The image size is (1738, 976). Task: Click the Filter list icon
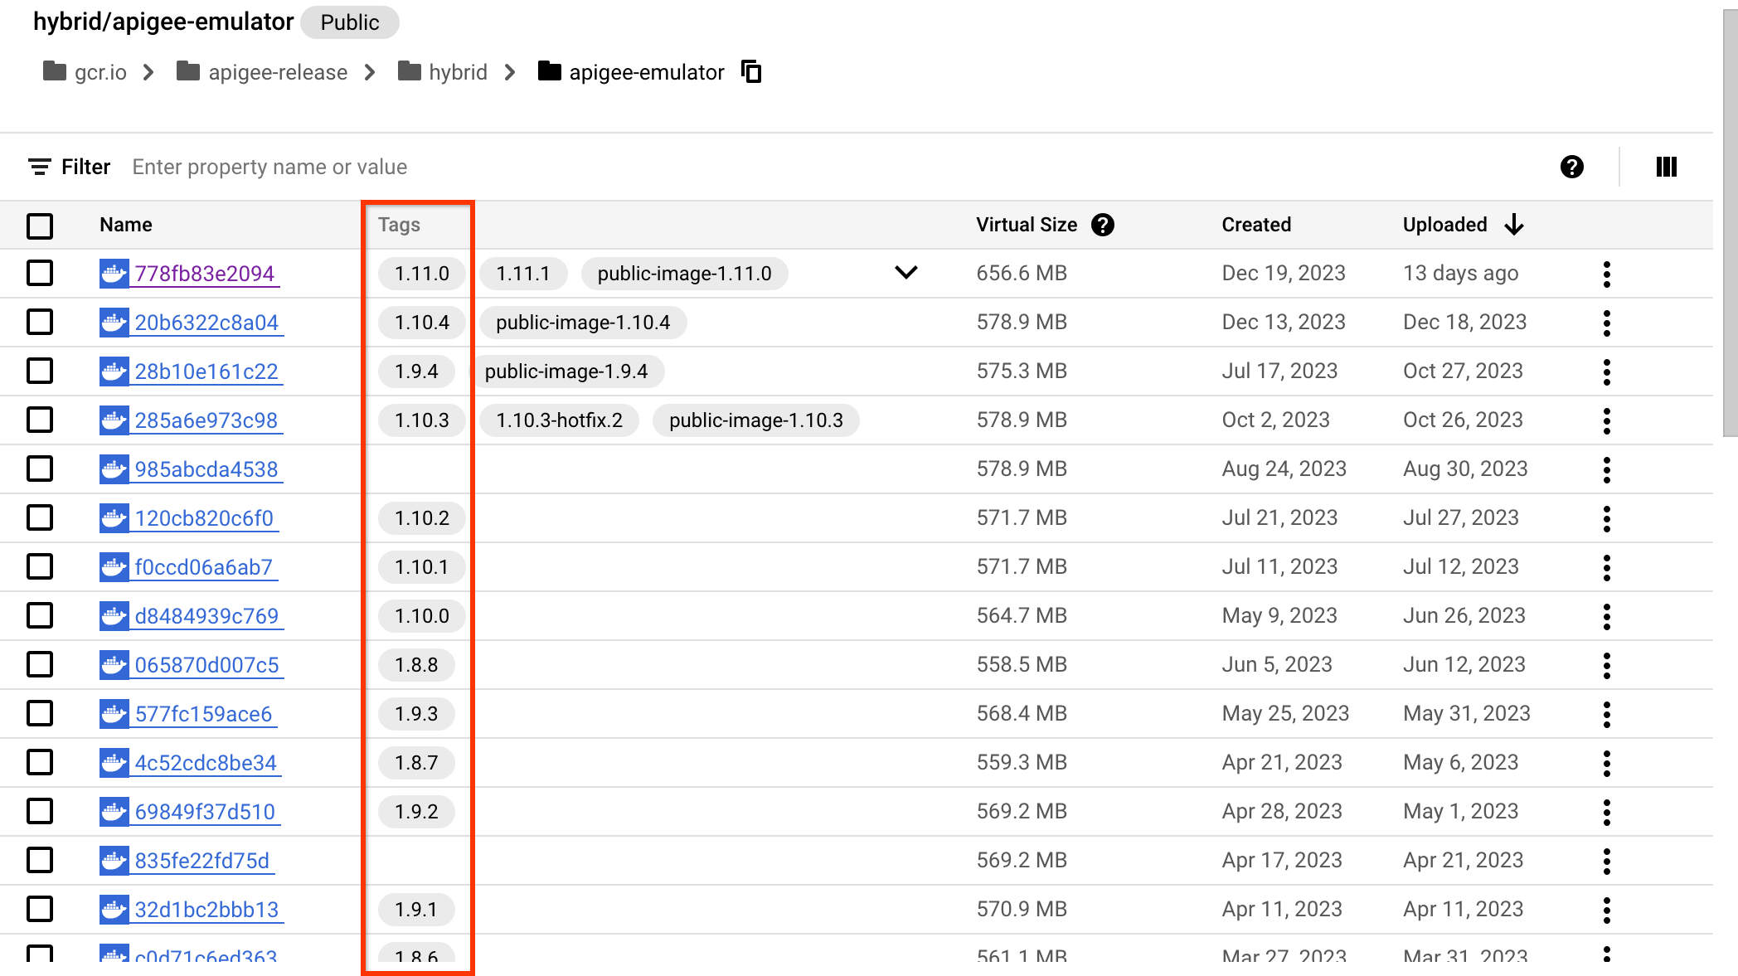[x=39, y=167]
